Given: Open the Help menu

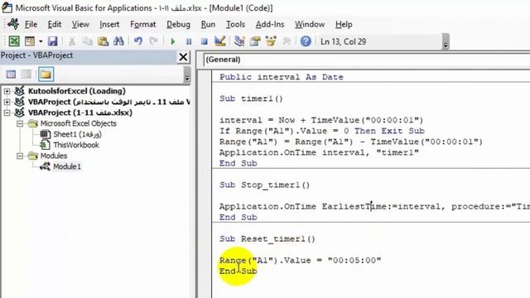Looking at the screenshot, I should (344, 24).
